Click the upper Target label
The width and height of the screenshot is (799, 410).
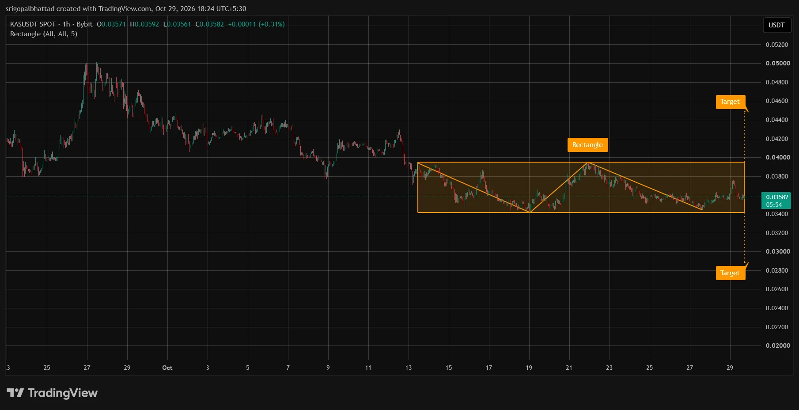pyautogui.click(x=730, y=102)
